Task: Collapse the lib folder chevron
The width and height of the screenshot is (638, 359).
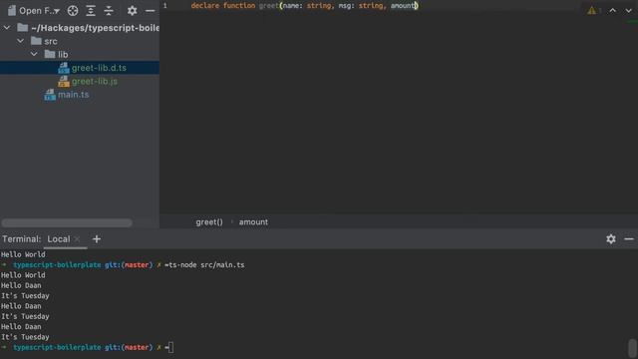Action: coord(34,54)
